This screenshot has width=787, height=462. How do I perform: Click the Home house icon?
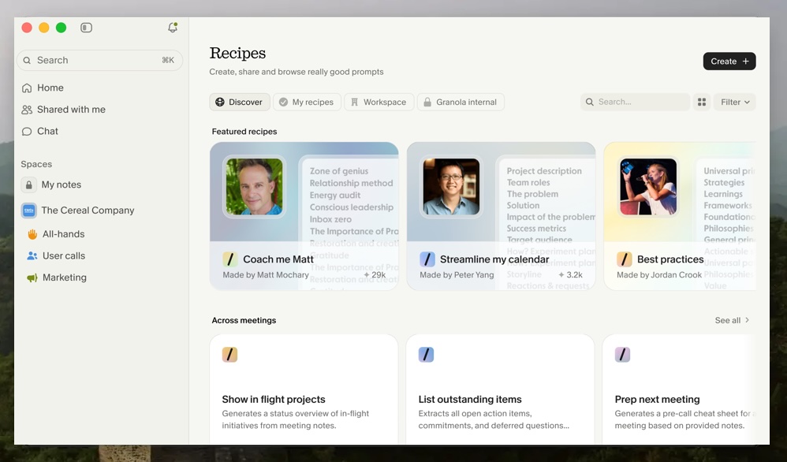27,88
